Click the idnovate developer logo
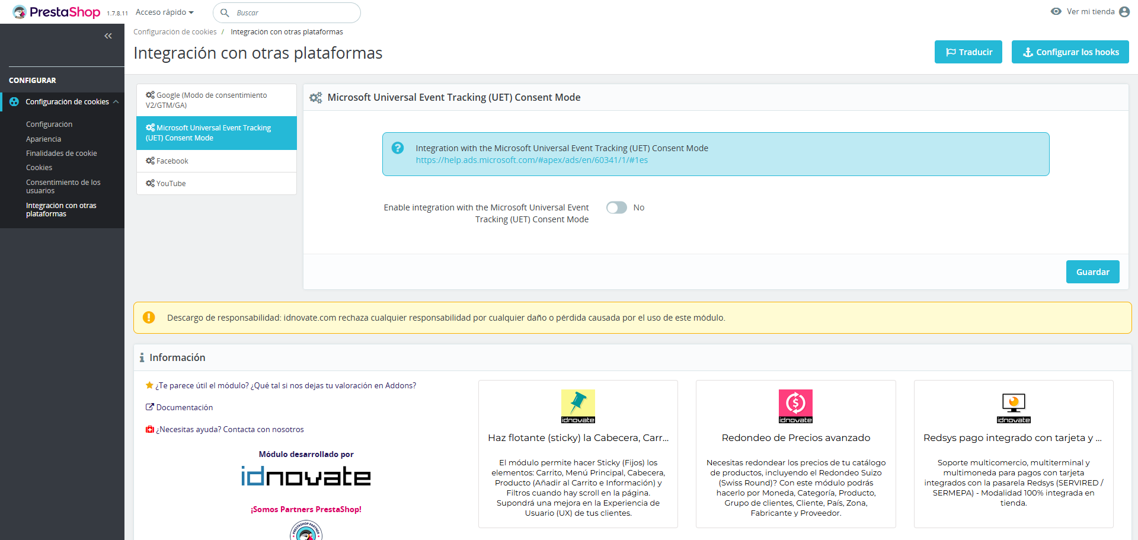This screenshot has height=540, width=1138. click(x=306, y=476)
